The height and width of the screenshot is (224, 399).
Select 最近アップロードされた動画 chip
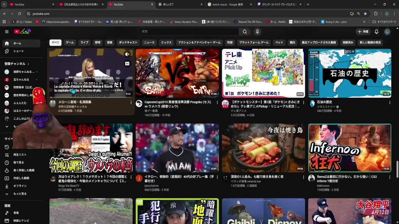pos(319,42)
